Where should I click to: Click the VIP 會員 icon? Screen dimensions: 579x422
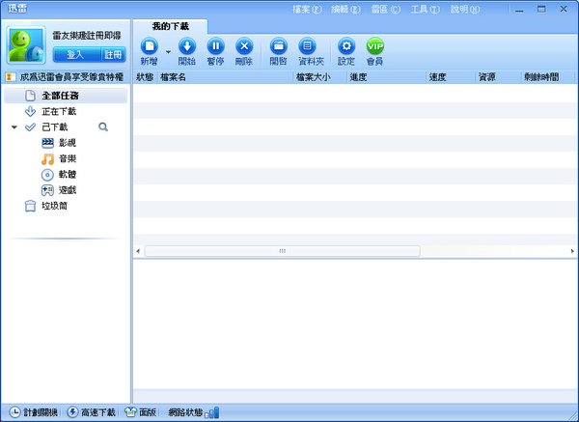(x=375, y=46)
